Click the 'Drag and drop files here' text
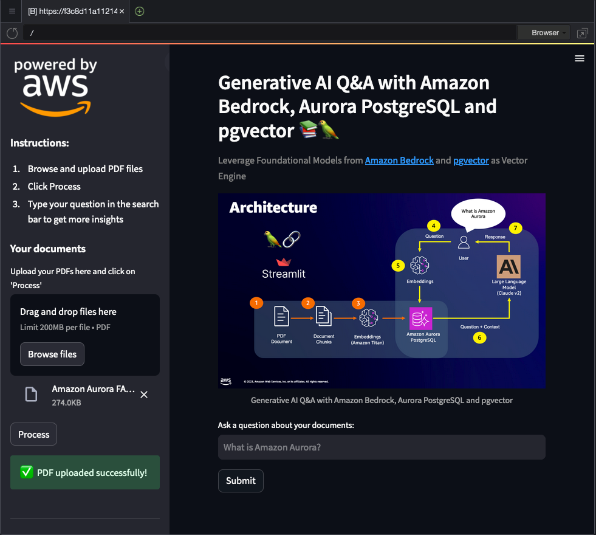 coord(68,312)
